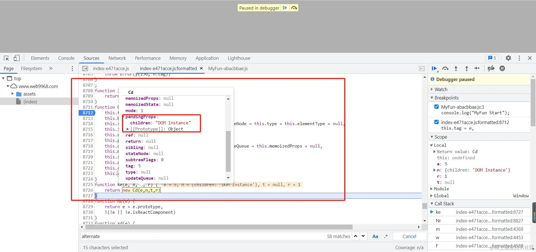Toggle the device toolbar icon

[x=16, y=58]
